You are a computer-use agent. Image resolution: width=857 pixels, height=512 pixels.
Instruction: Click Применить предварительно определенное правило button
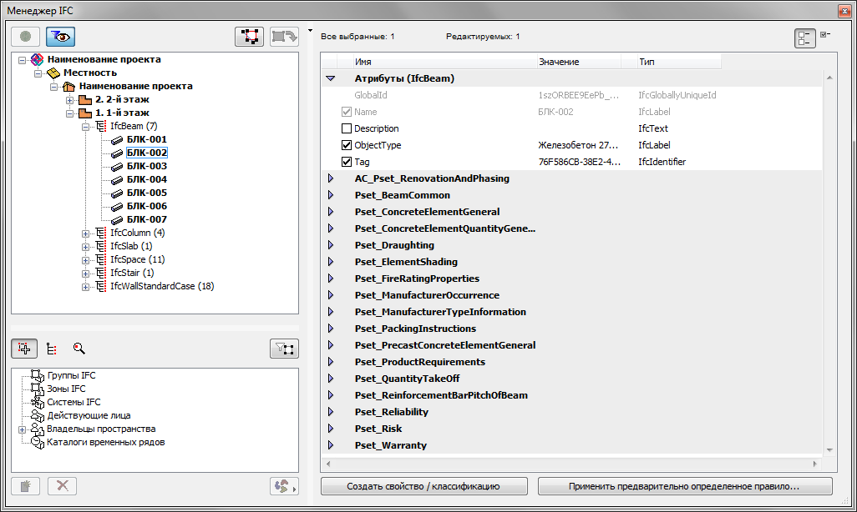(x=684, y=486)
